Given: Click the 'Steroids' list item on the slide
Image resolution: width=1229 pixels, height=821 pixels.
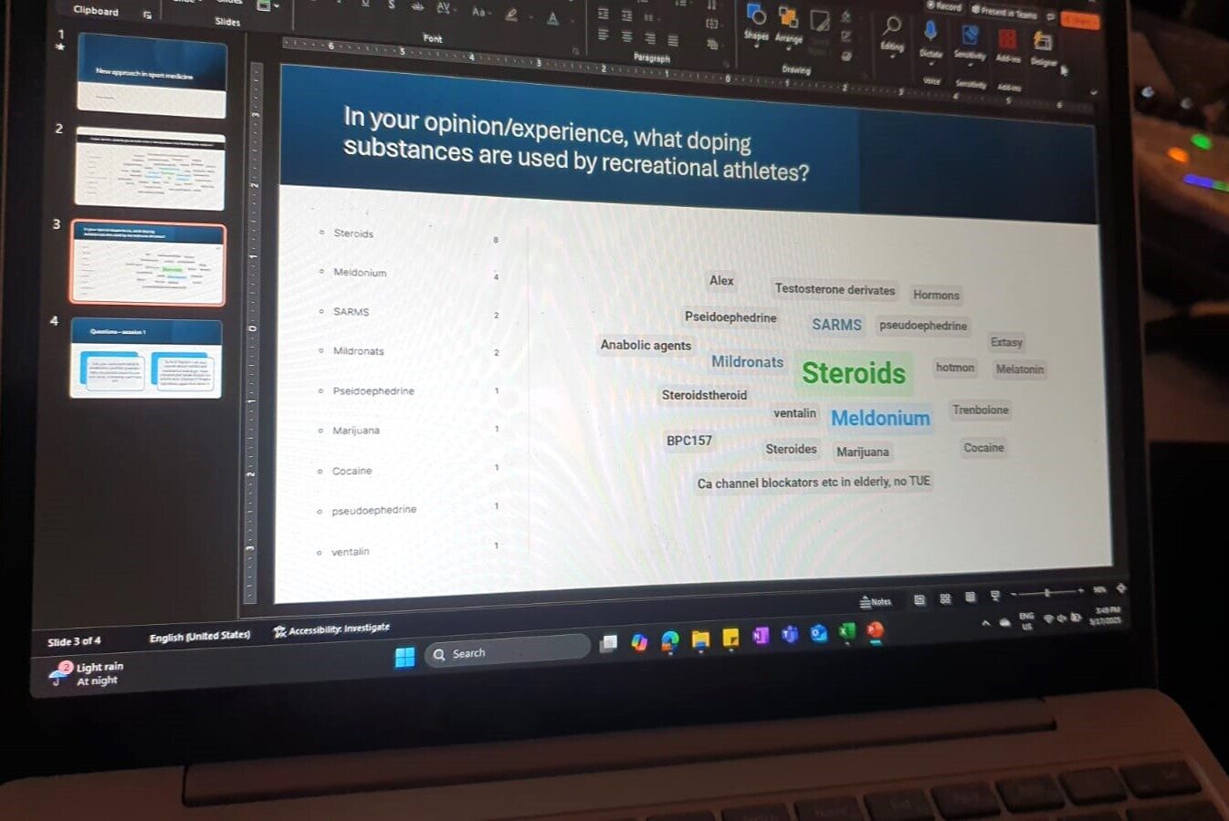Looking at the screenshot, I should [353, 234].
